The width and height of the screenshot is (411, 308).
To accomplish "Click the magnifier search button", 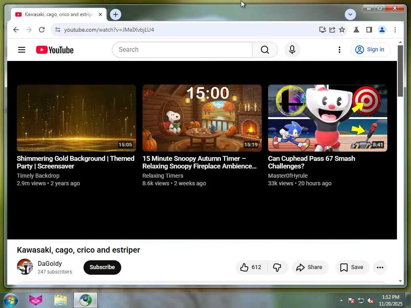I will coord(265,50).
